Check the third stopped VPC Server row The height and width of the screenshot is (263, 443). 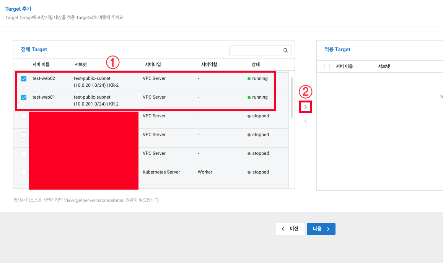click(x=24, y=154)
